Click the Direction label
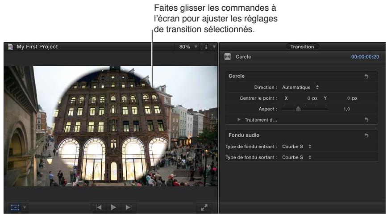387x215 pixels. (x=266, y=87)
